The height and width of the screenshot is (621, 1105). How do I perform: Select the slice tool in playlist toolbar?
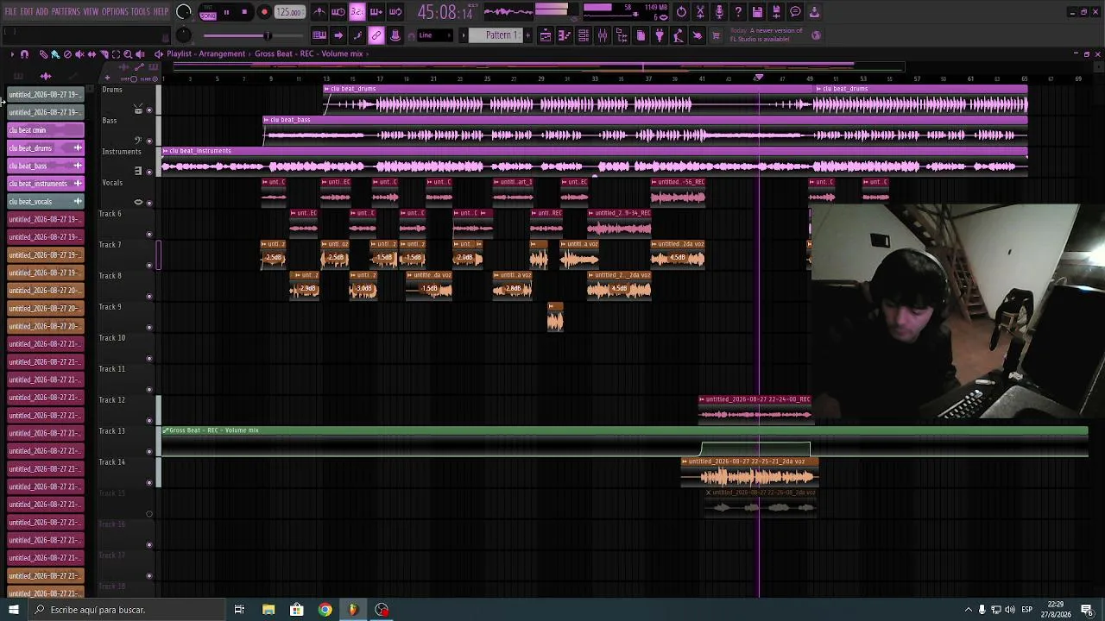(x=104, y=53)
